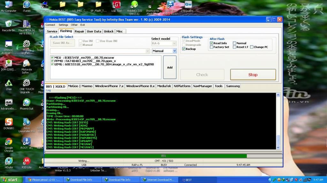Open the Recycle Bin icon
Image resolution: width=327 pixels, height=183 pixels.
(9, 26)
